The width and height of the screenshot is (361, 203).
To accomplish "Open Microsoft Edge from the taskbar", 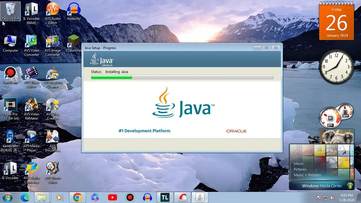I will (x=25, y=198).
